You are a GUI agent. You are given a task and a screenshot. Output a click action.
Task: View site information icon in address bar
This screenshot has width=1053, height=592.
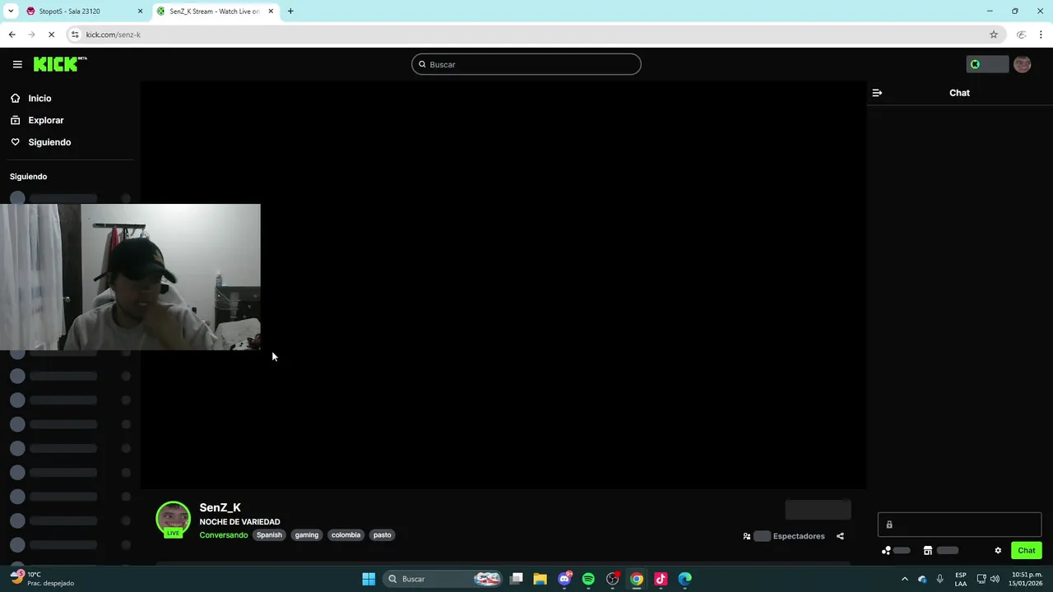point(75,35)
